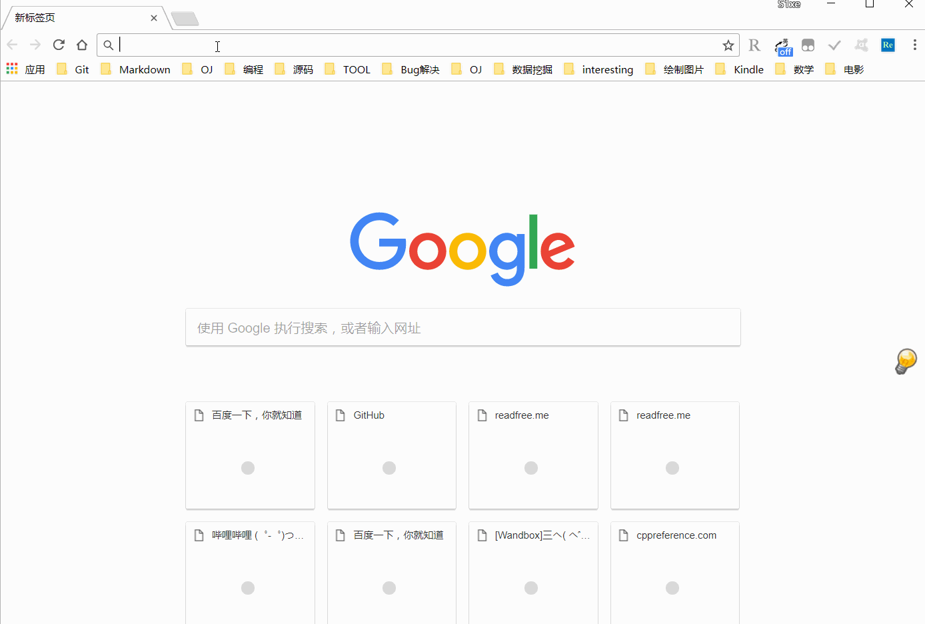Click the browser back arrow
The width and height of the screenshot is (925, 624).
12,45
